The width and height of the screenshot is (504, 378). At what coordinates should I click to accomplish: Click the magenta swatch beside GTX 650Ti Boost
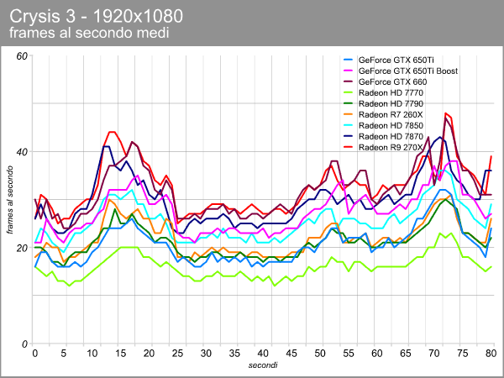(x=348, y=71)
